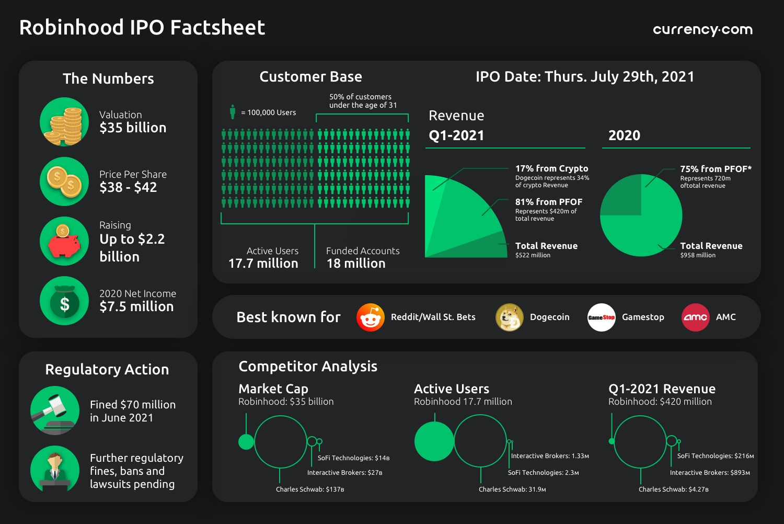
Task: Click the 18 million funded accounts figure
Action: click(356, 264)
